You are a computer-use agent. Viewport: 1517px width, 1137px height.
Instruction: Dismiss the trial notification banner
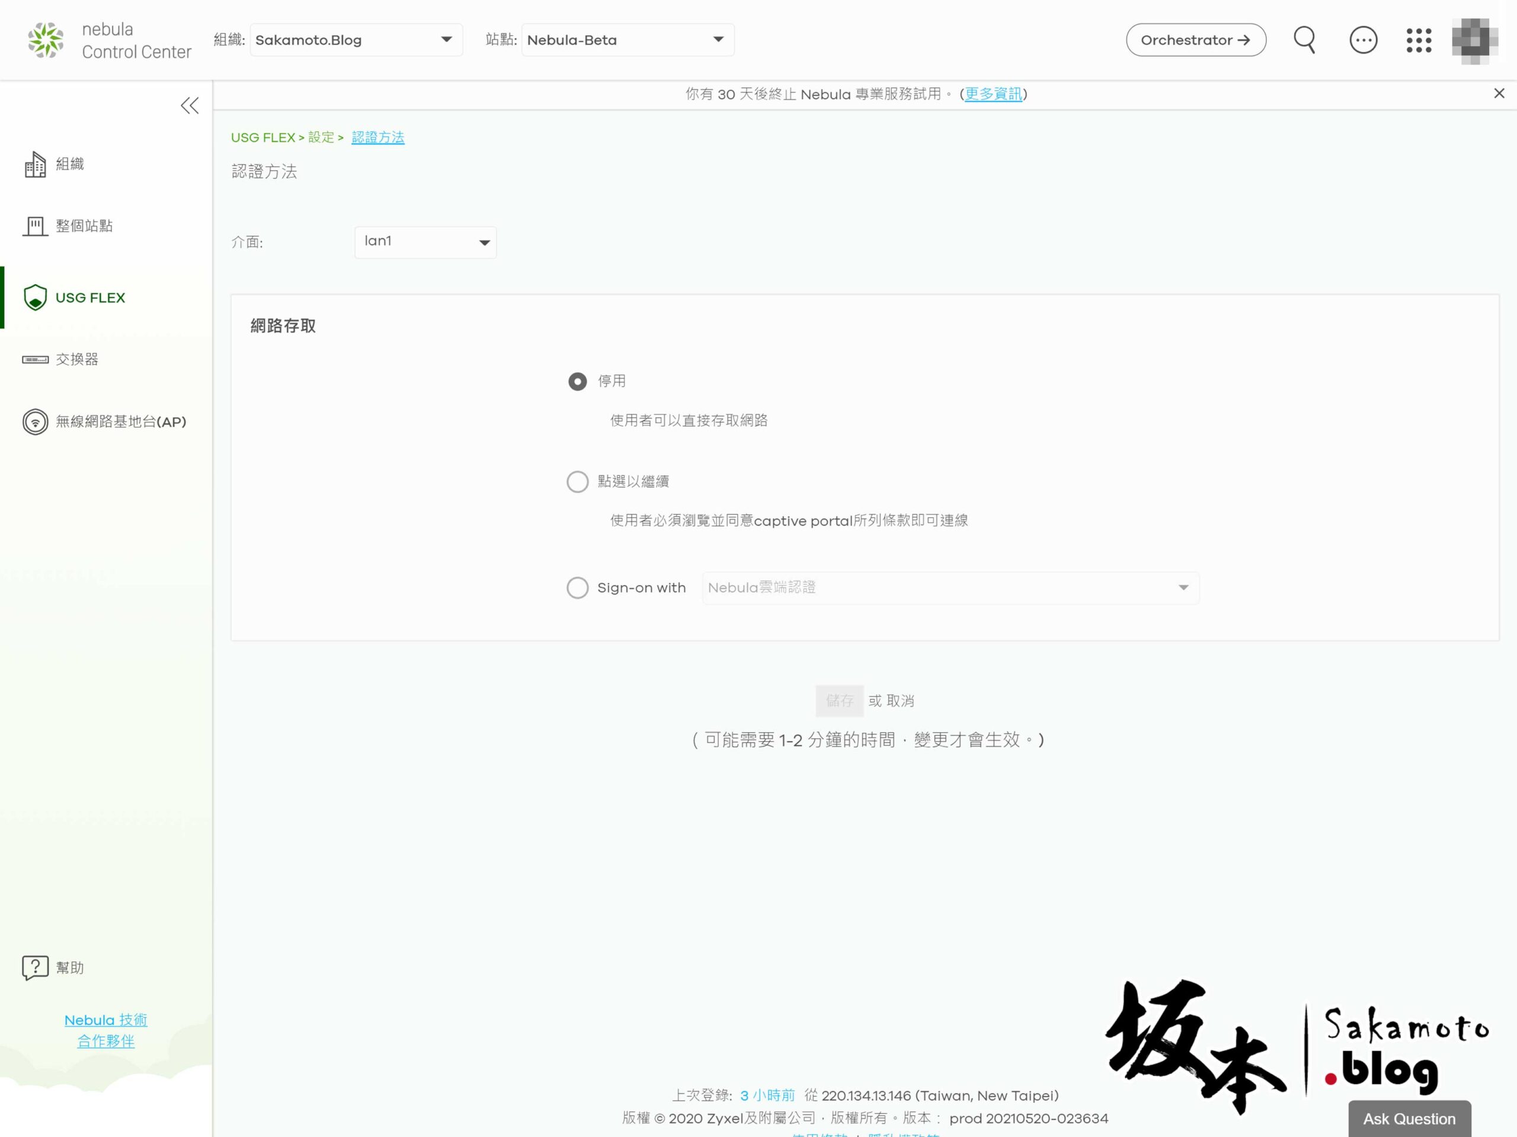point(1499,93)
